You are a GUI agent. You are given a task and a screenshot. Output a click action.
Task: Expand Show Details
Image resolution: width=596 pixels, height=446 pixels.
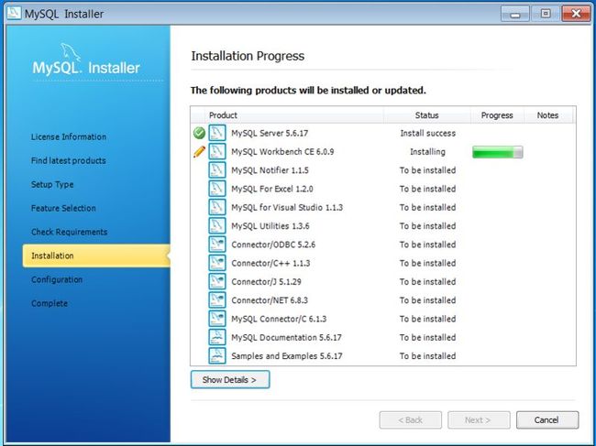pos(230,379)
